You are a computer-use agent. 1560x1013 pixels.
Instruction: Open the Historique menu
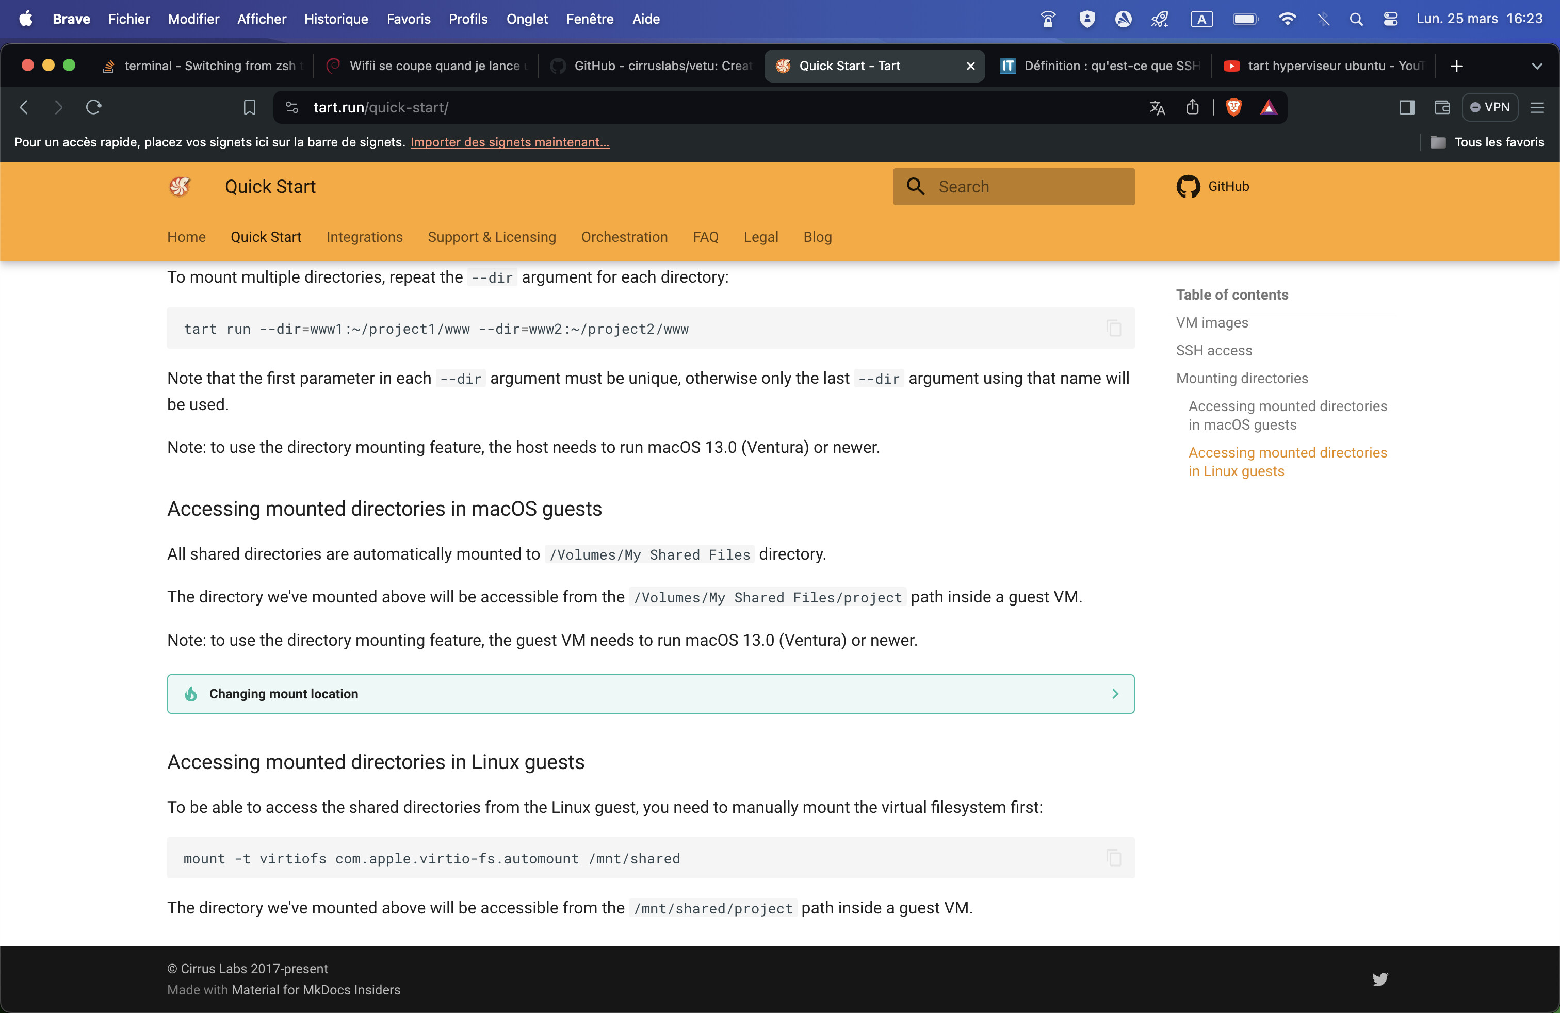coord(336,19)
